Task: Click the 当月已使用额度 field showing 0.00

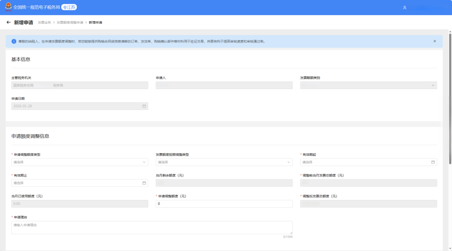Action: [x=80, y=203]
